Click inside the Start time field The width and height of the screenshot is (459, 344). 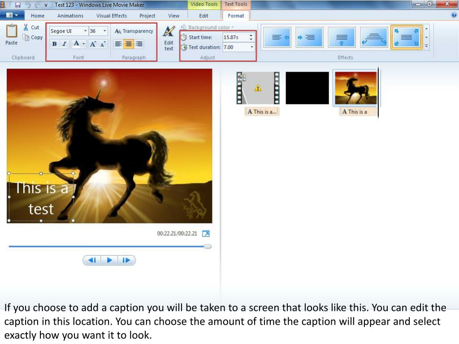click(235, 37)
